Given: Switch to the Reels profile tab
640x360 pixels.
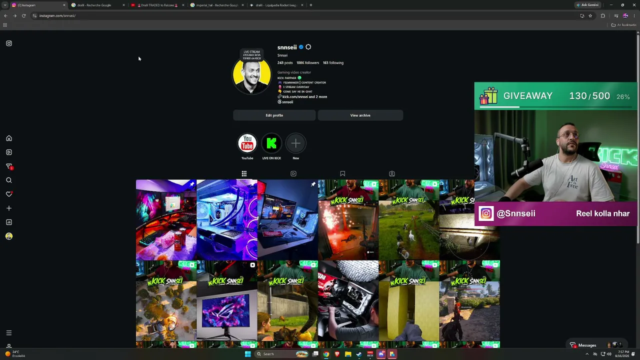Looking at the screenshot, I should tap(293, 174).
